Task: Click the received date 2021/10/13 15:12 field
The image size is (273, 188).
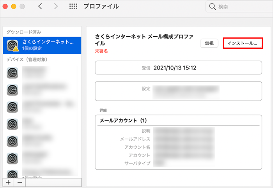Action: point(175,68)
